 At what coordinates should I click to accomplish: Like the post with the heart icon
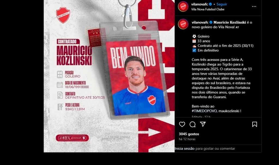pyautogui.click(x=182, y=124)
